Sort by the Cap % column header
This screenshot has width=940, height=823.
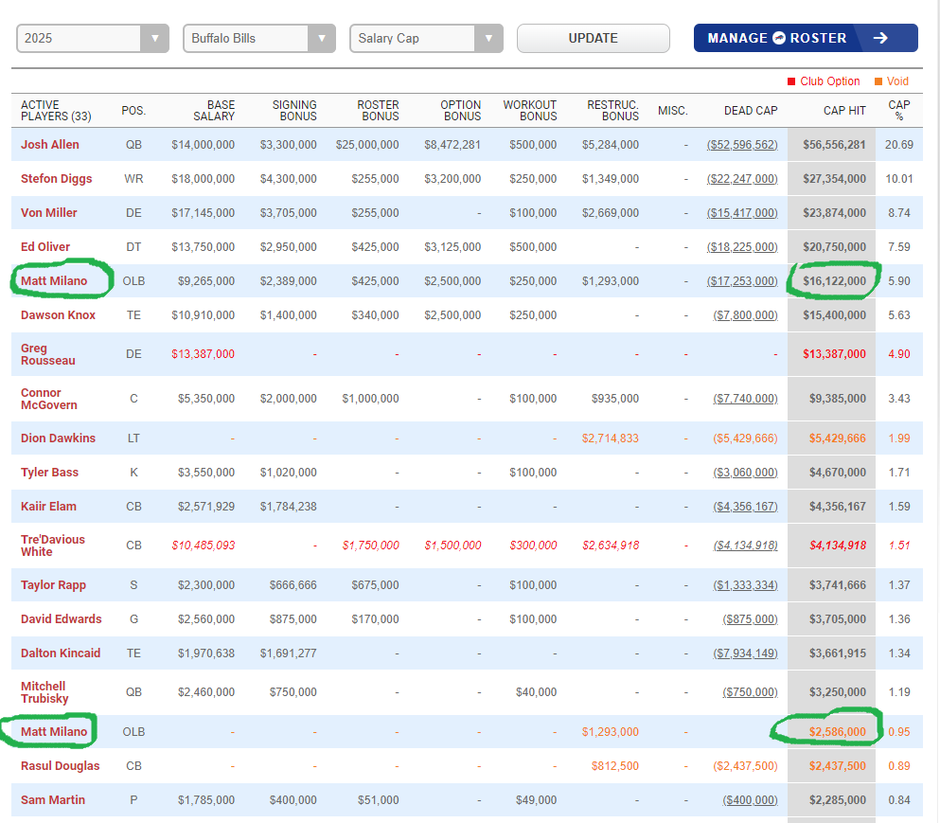[x=898, y=111]
